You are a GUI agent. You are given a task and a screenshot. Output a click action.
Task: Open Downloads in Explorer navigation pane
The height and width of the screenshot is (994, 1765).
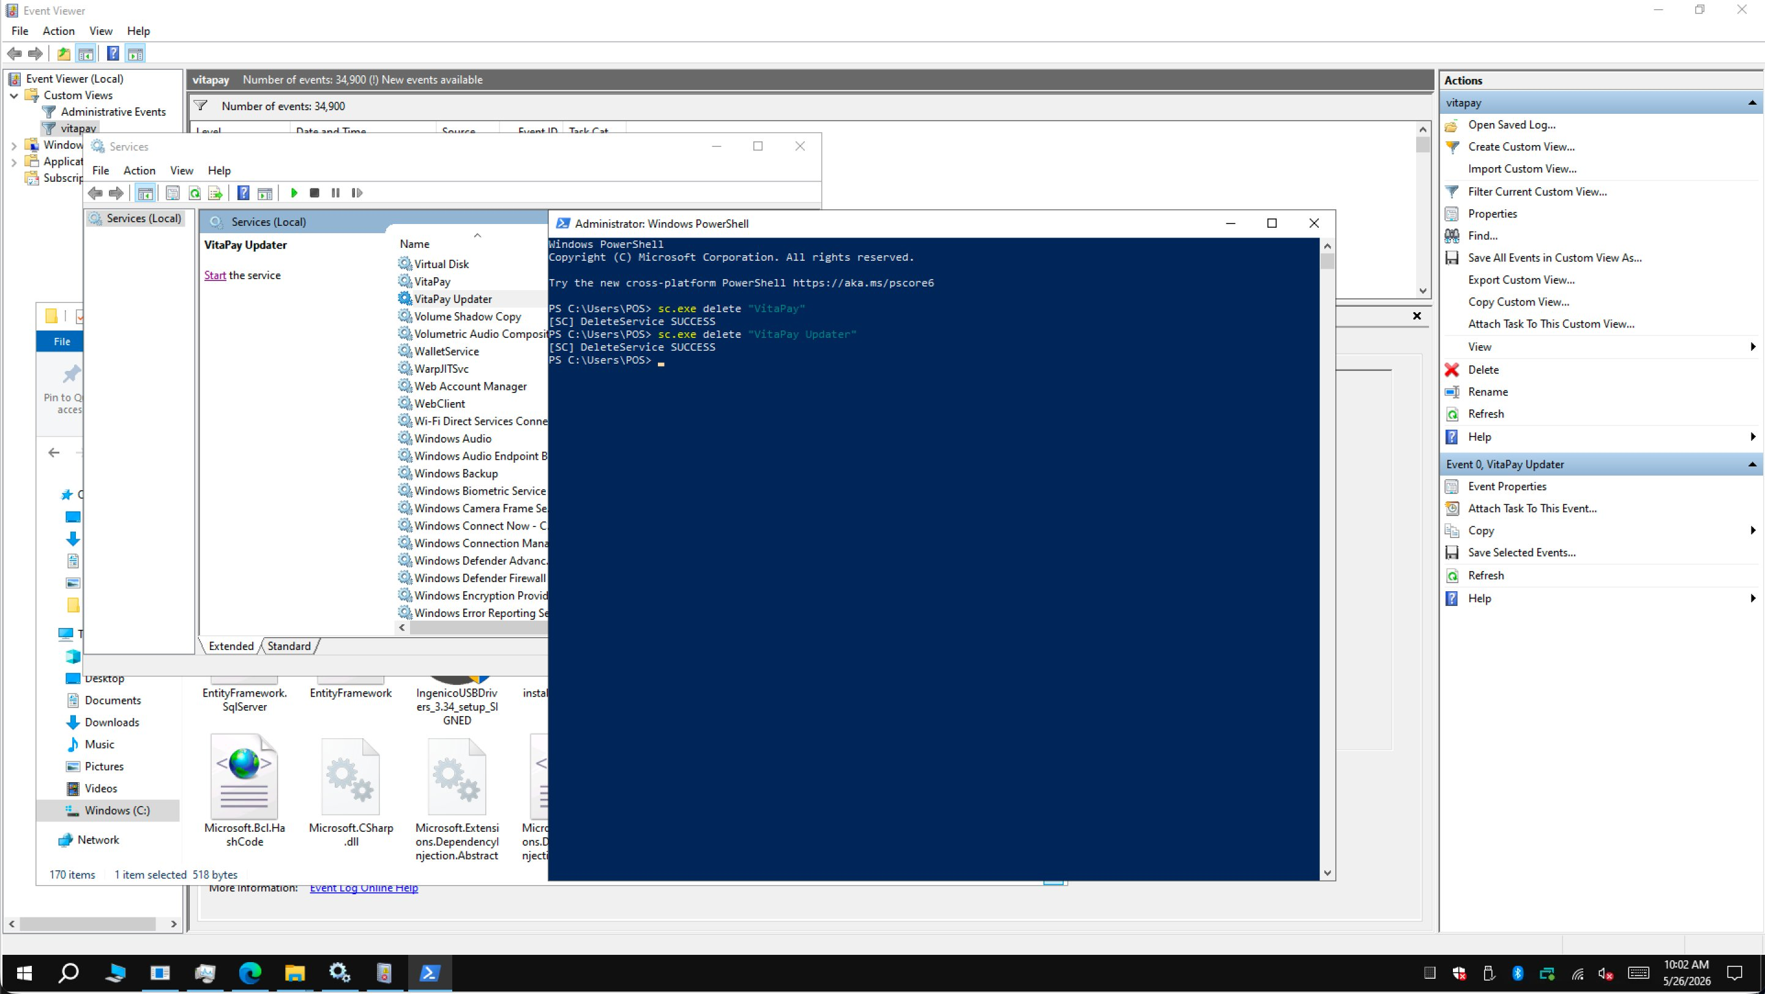111,722
